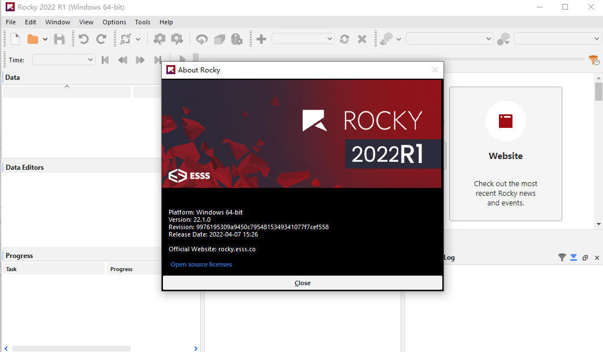Click the red Website card icon

tap(506, 121)
